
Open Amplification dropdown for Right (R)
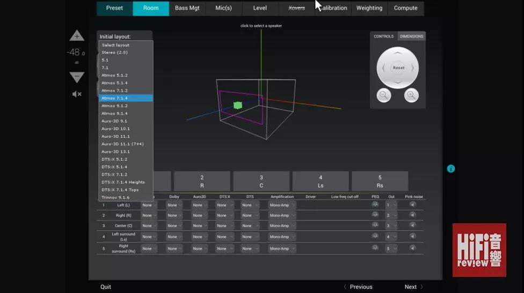[282, 215]
